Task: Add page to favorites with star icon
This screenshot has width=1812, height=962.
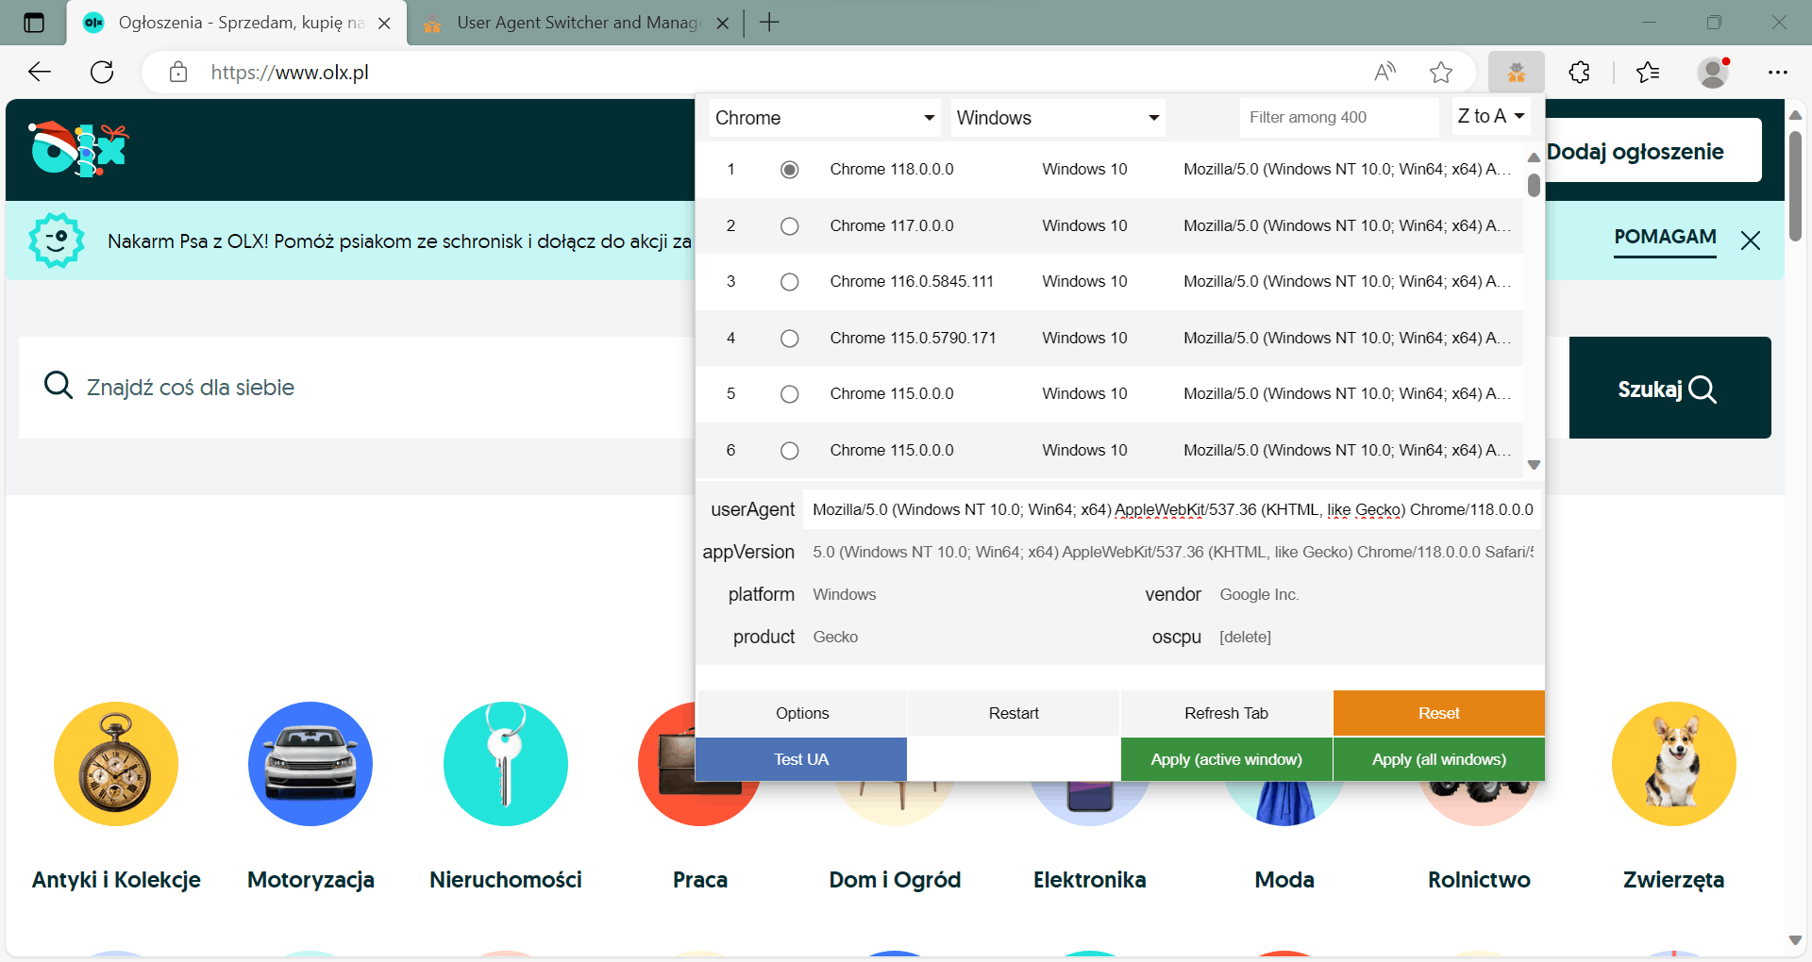Action: pyautogui.click(x=1440, y=72)
